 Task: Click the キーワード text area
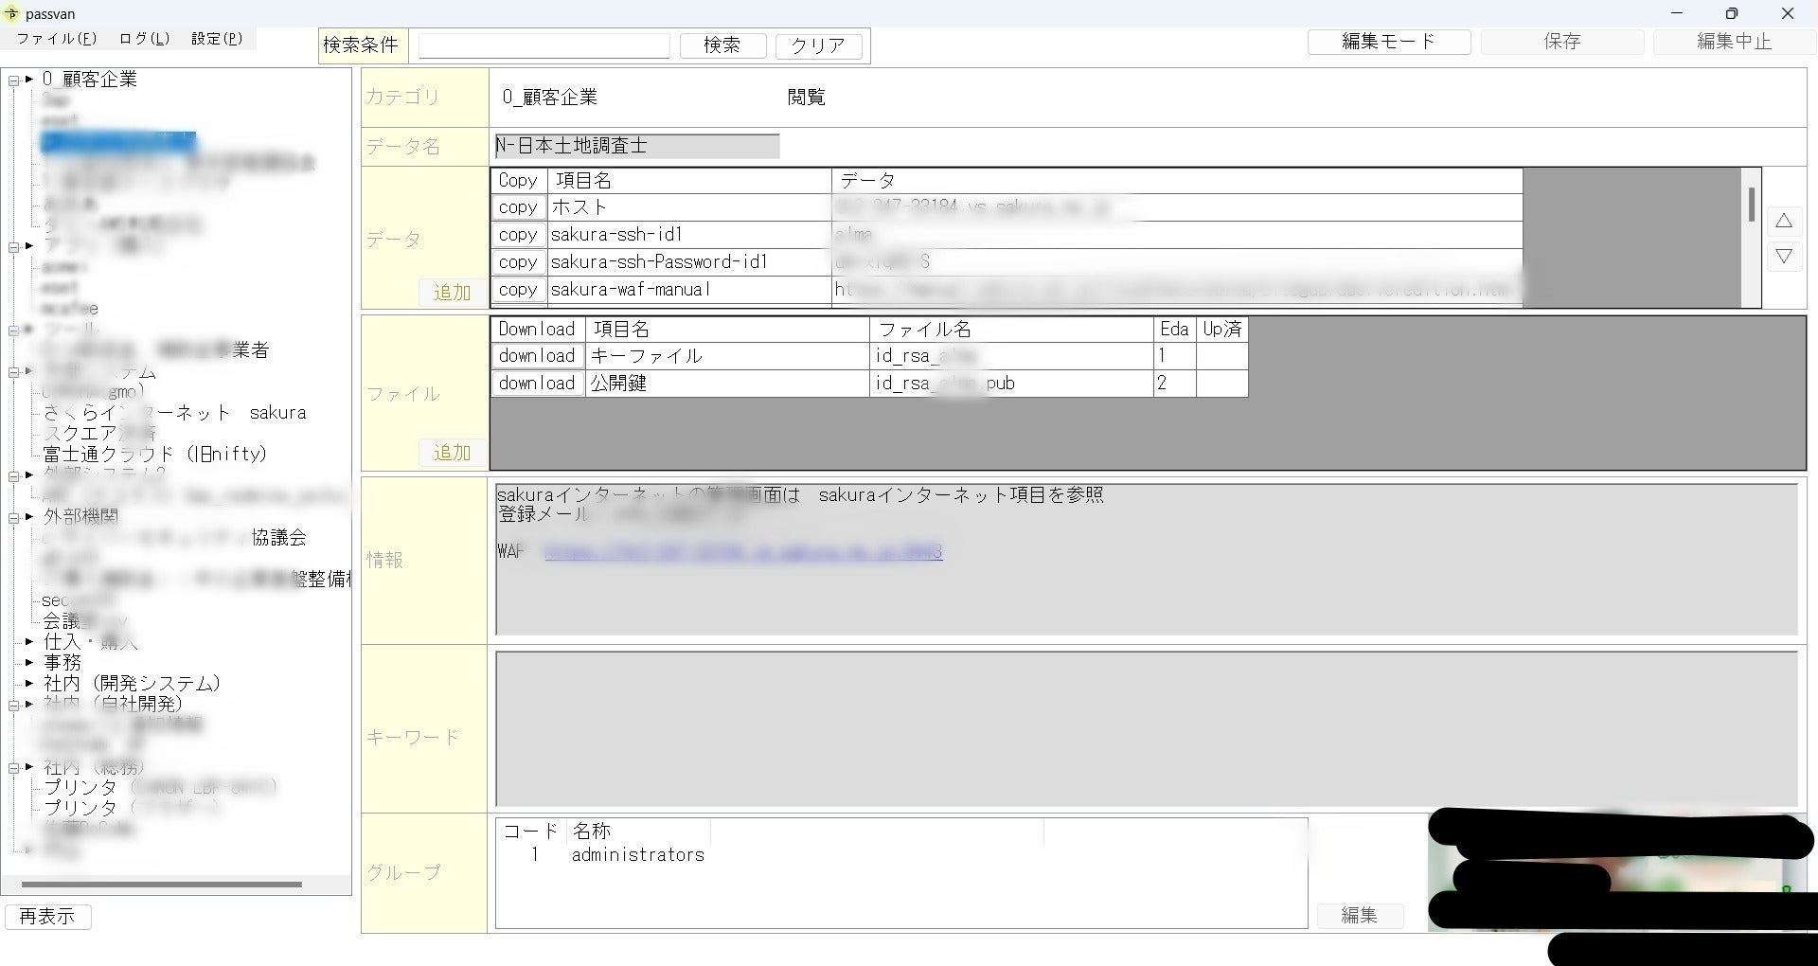point(1146,728)
